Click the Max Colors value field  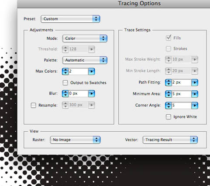(x=79, y=71)
